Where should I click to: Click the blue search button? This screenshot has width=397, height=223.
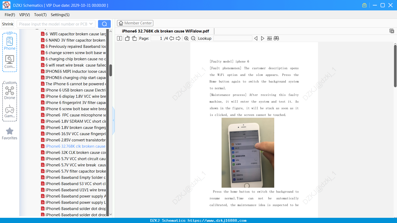tap(104, 24)
